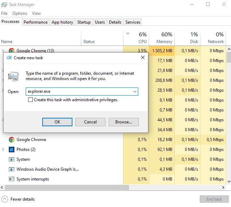The height and width of the screenshot is (207, 231).
Task: Click the horizontal scrollbar thumb
Action: tap(67, 188)
